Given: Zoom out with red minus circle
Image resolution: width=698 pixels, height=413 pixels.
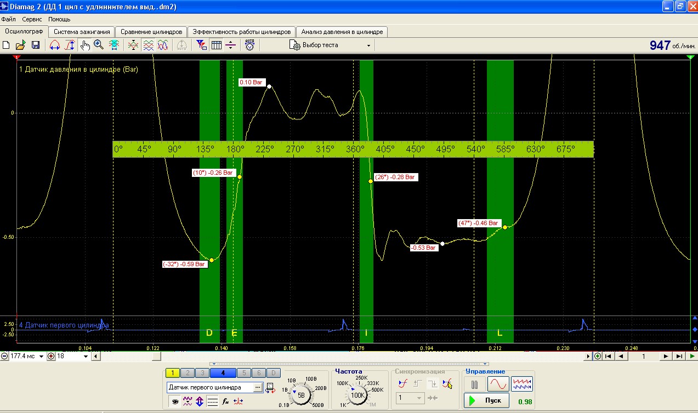Looking at the screenshot, I should [x=4, y=356].
